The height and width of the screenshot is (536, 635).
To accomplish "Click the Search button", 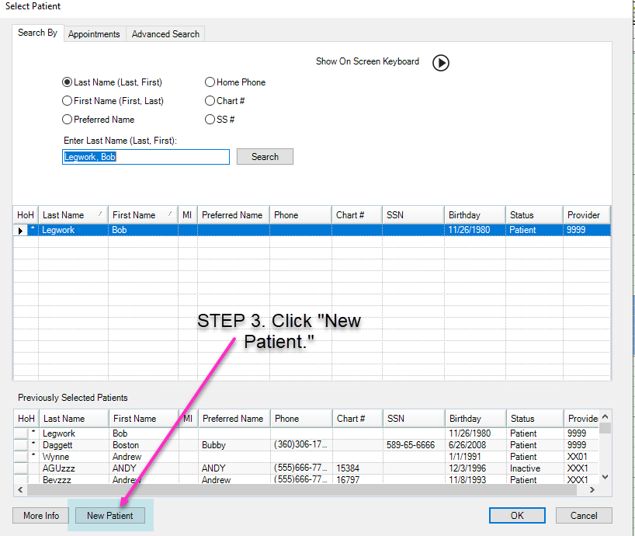I will [x=265, y=156].
